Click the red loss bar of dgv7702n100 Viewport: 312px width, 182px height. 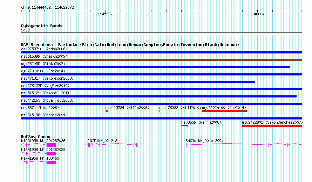(224, 111)
